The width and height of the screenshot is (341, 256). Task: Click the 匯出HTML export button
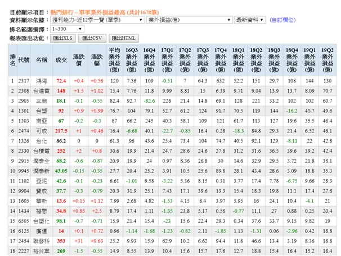(124, 38)
